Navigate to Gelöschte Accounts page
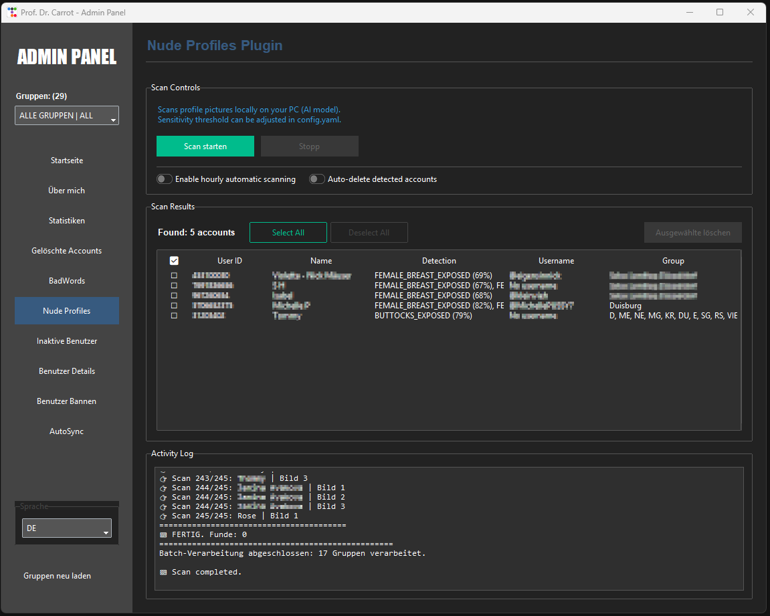The height and width of the screenshot is (616, 770). point(67,251)
